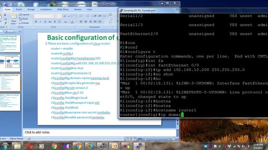The height and width of the screenshot is (150, 268).
Task: Click the Text Direction icon
Action: click(111, 15)
